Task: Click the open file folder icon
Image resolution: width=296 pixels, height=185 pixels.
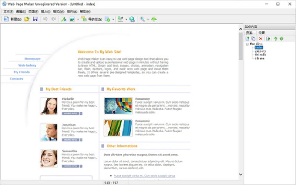Action: 27,19
